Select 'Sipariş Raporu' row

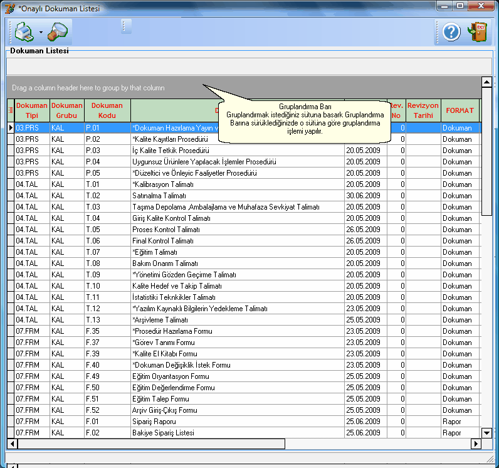click(x=244, y=422)
